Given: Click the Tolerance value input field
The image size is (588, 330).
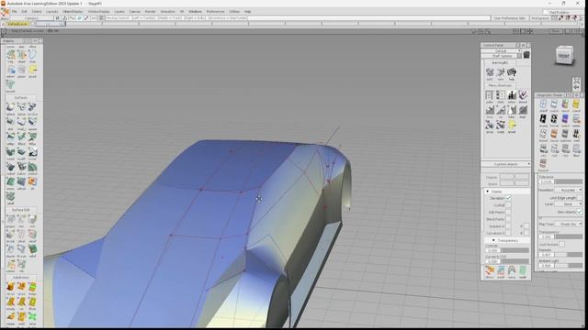Looking at the screenshot, I should (x=547, y=181).
